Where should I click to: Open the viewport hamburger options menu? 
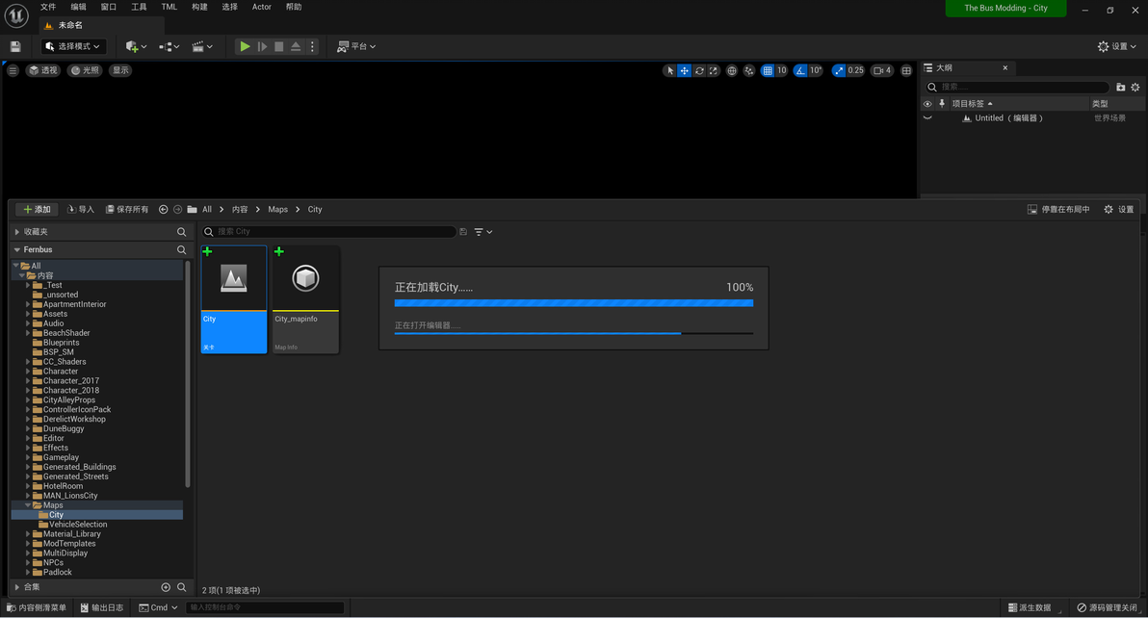(x=13, y=70)
